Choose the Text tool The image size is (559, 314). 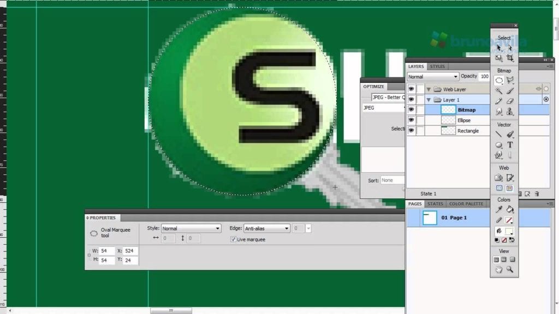pos(510,144)
